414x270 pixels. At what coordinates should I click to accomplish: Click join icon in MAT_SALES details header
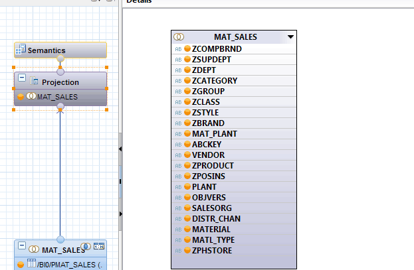[179, 37]
